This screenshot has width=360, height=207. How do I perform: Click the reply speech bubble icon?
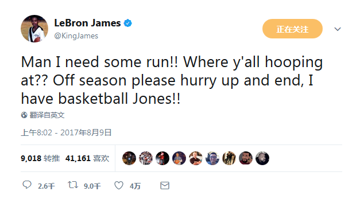[x=27, y=185]
